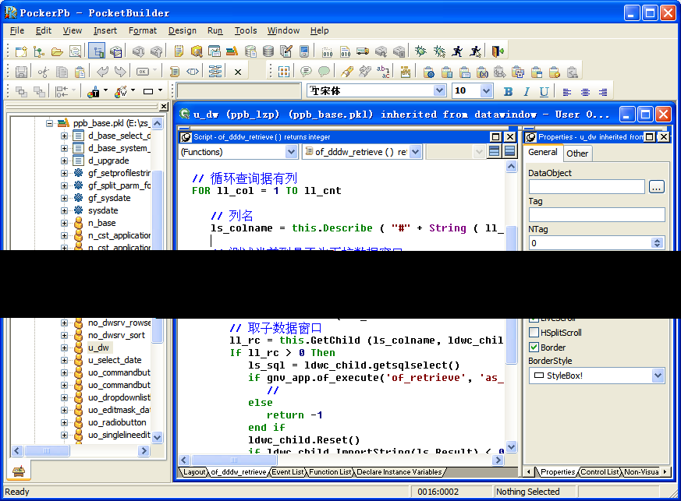Open the (Functions) script dropdown
Viewport: 681px width, 501px height.
(291, 152)
